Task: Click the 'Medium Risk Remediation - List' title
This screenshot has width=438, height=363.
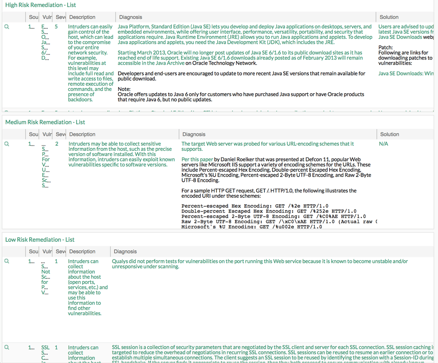Action: 45,122
